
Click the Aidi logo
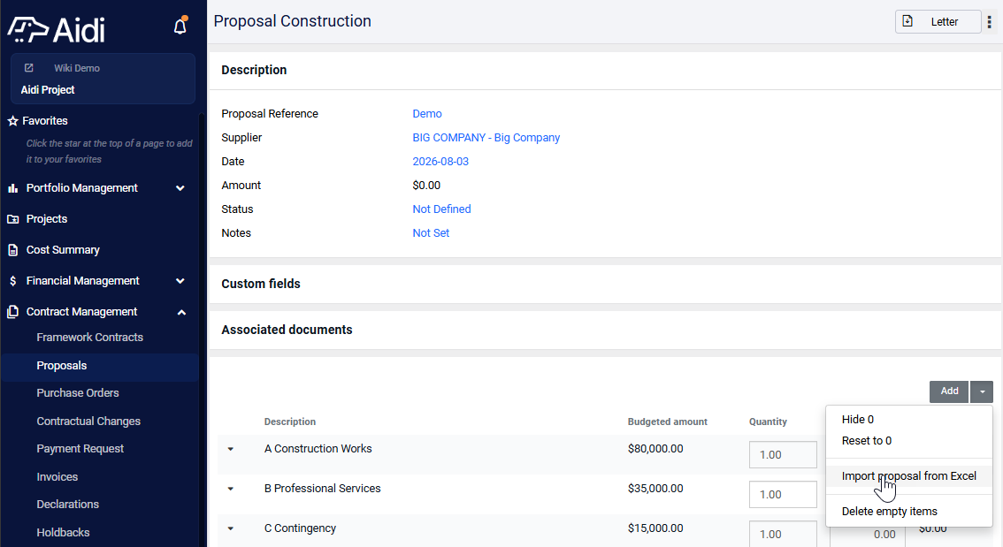click(x=56, y=29)
